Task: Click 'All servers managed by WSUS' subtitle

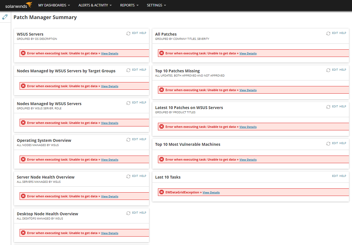Action: tap(39, 182)
